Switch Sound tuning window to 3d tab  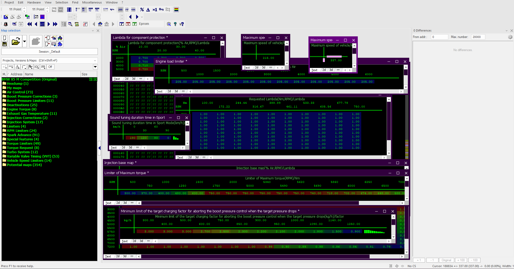(130, 148)
